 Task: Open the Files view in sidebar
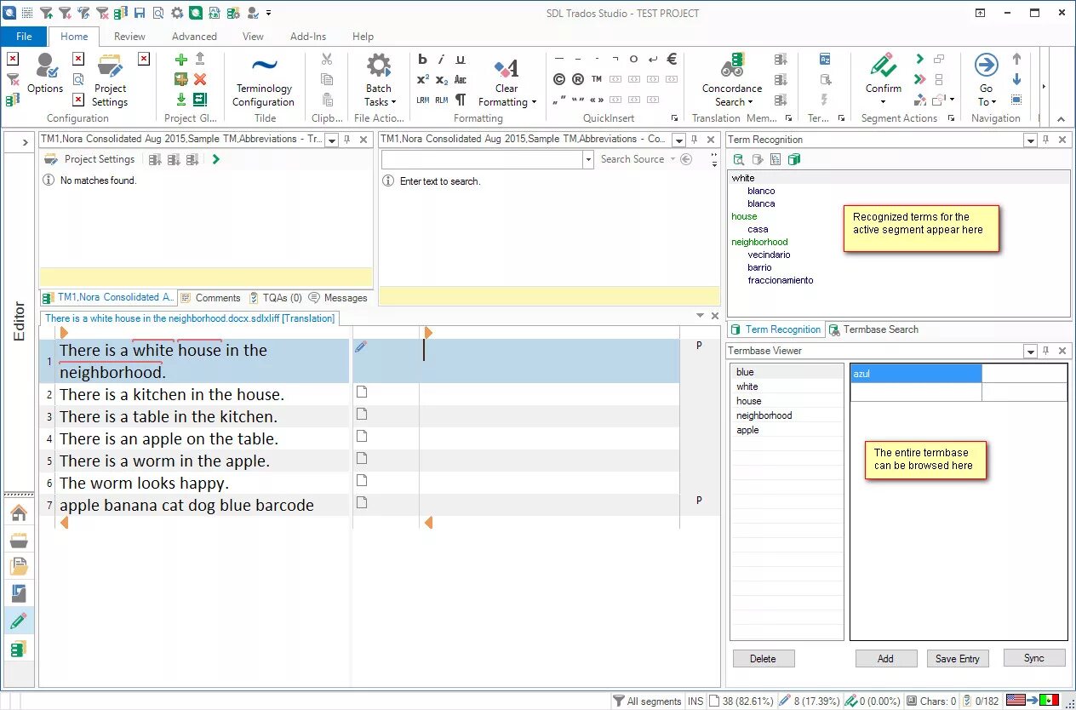click(x=19, y=566)
